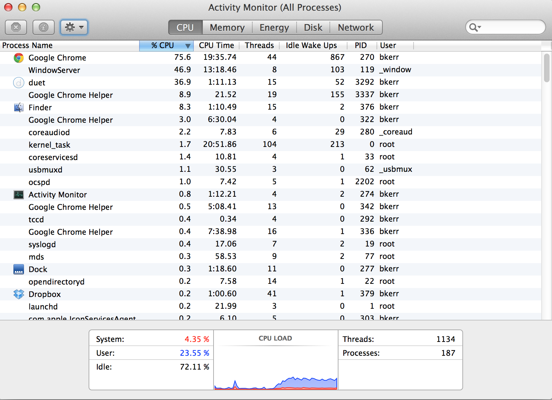Click the 75.6 CPU value
The width and height of the screenshot is (552, 400).
(x=182, y=57)
